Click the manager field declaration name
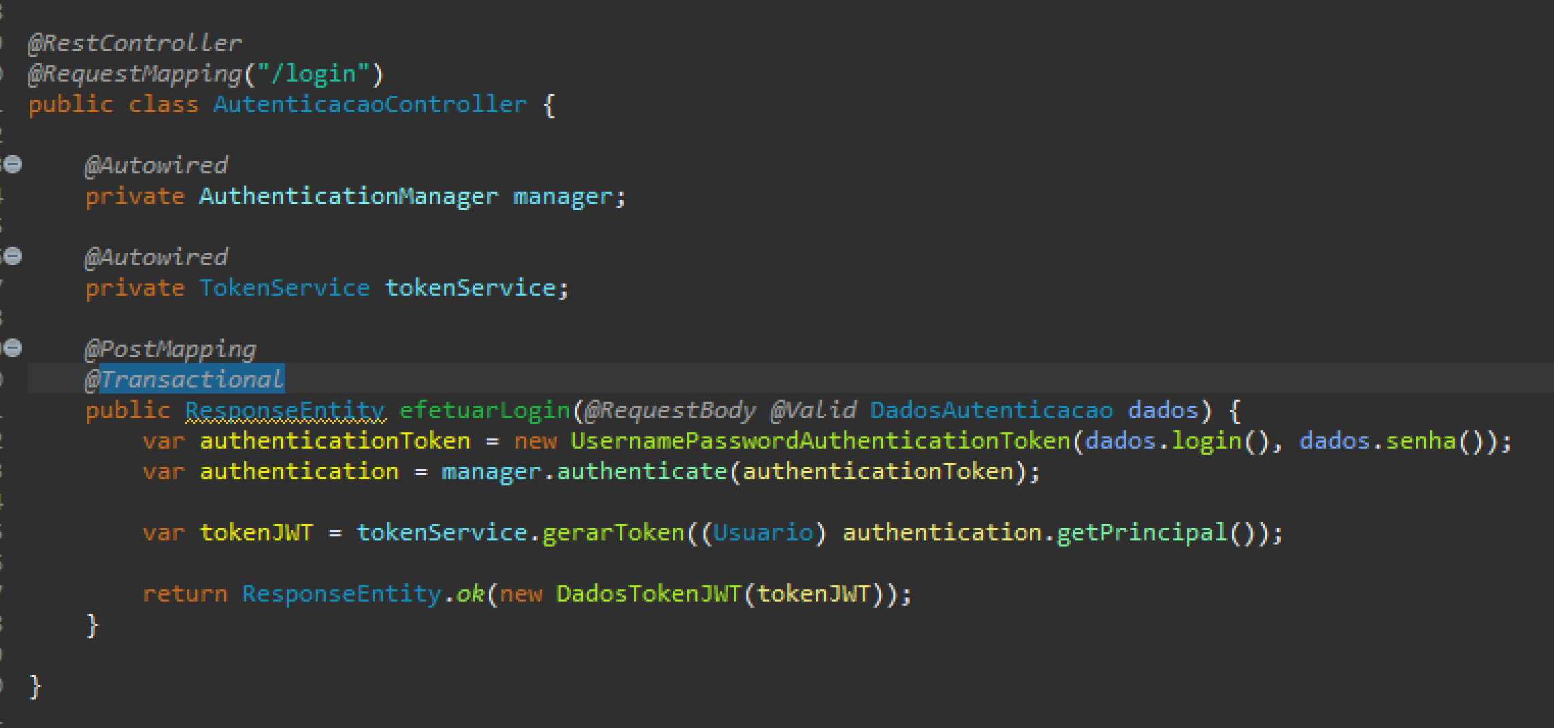 coord(563,196)
